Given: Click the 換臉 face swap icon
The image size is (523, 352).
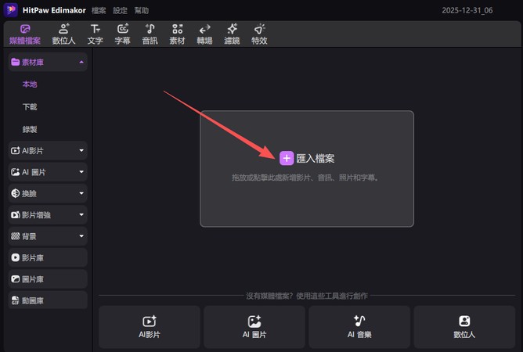Looking at the screenshot, I should (16, 193).
